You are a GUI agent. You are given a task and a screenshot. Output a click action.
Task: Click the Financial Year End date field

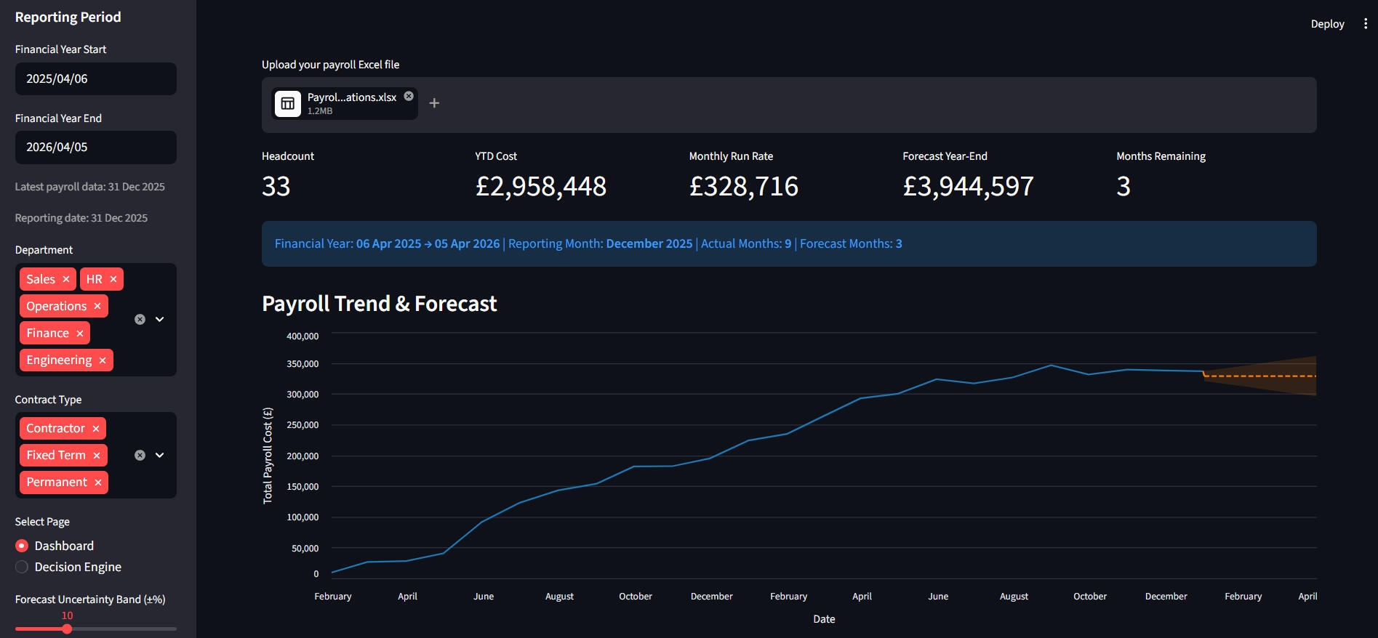point(96,148)
